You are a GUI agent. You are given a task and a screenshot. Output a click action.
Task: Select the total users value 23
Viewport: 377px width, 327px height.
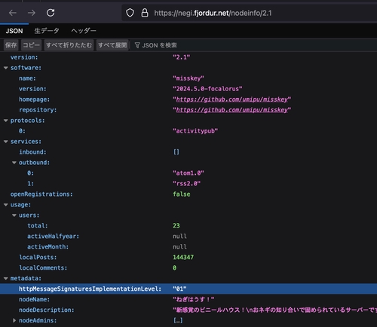[x=176, y=226]
